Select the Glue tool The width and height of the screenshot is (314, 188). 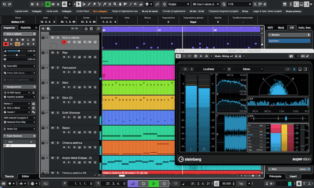[x=105, y=4]
